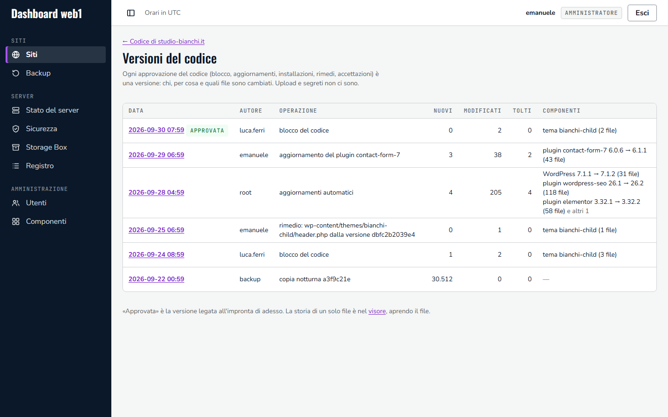Open version 2026-09-25 06:59
668x417 pixels.
[156, 230]
